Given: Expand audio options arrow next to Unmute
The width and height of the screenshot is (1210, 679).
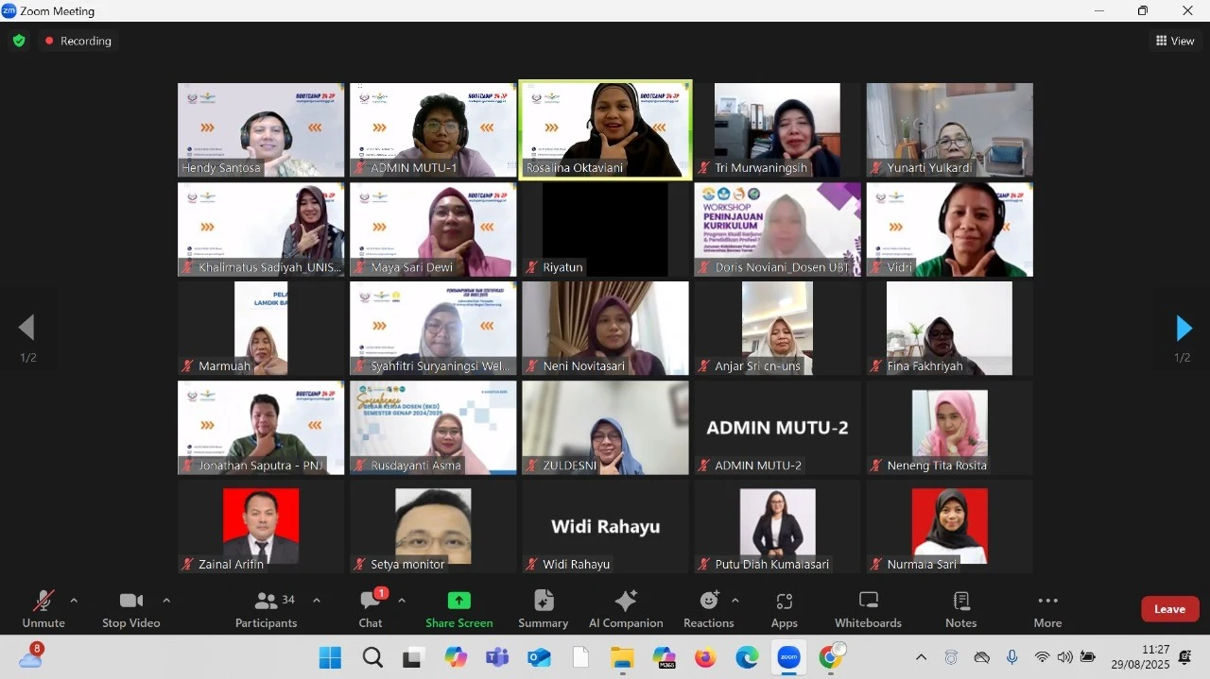Looking at the screenshot, I should click(x=74, y=601).
